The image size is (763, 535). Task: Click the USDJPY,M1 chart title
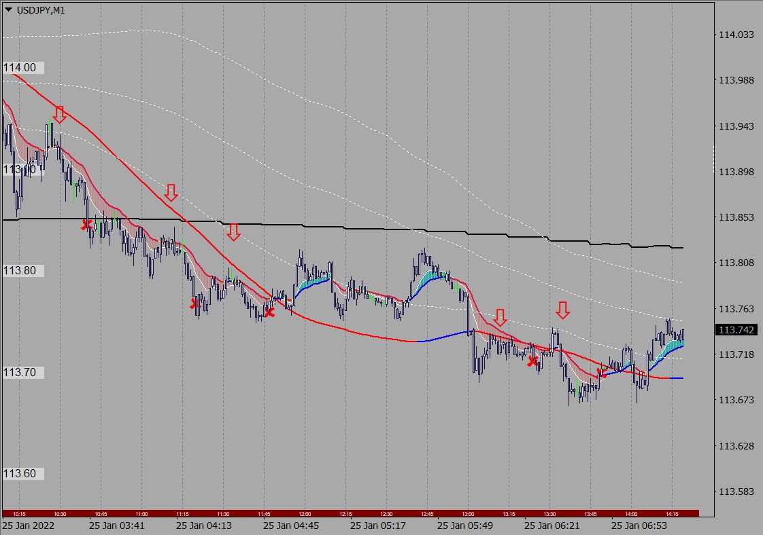tap(41, 10)
